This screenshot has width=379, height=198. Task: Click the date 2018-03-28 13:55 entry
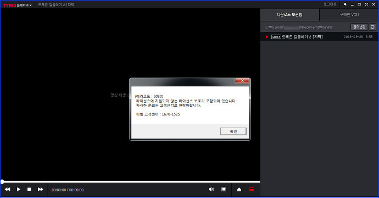(358, 37)
